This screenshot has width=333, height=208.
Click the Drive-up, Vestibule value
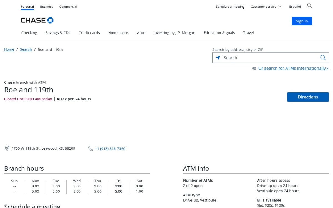coord(200,200)
